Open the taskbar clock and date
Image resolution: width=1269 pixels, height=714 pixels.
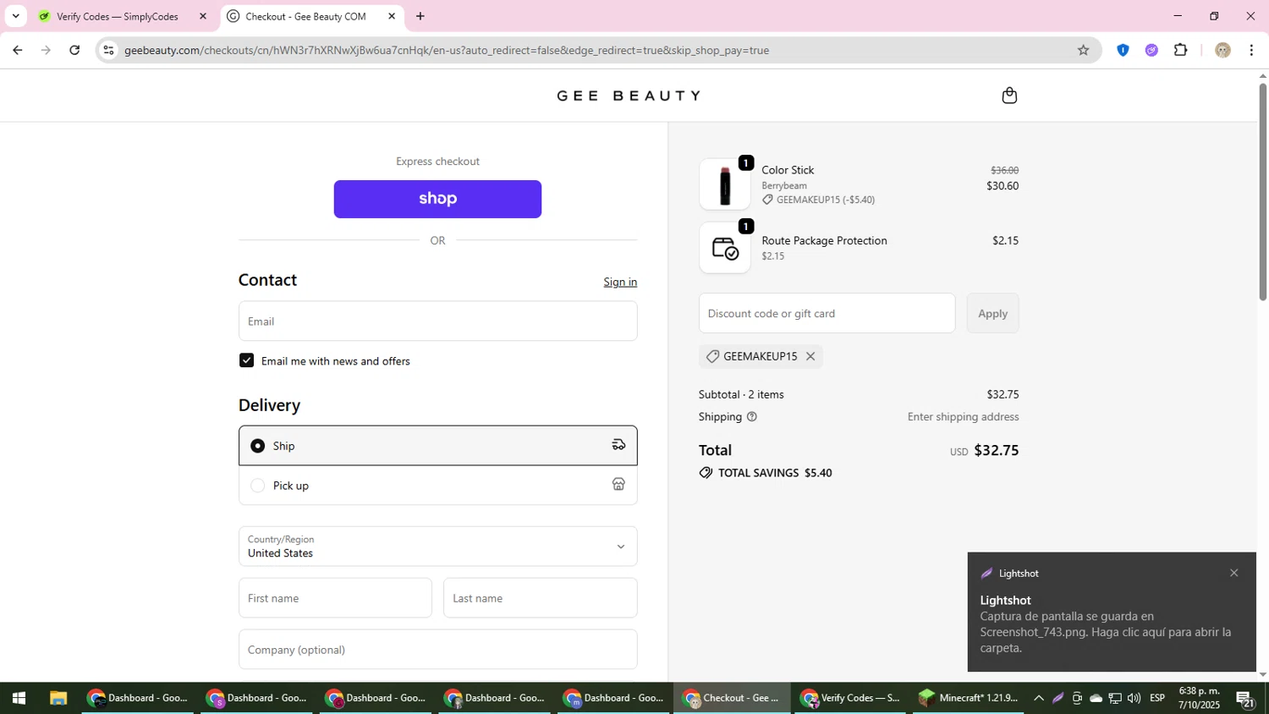[x=1198, y=699]
